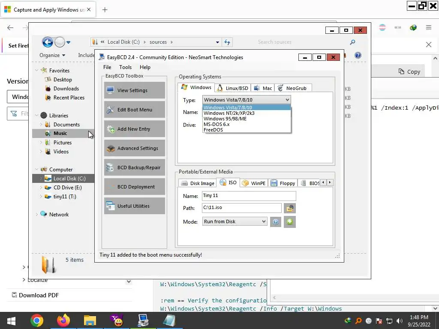This screenshot has height=329, width=439.
Task: Select the Windows operating systems tab
Action: tap(196, 87)
